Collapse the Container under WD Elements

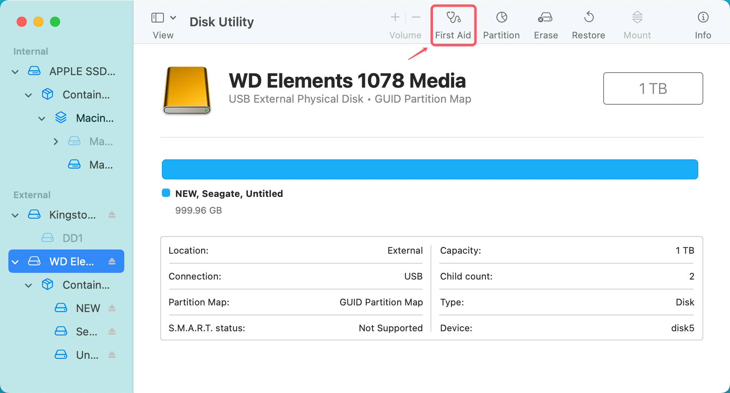click(x=28, y=285)
